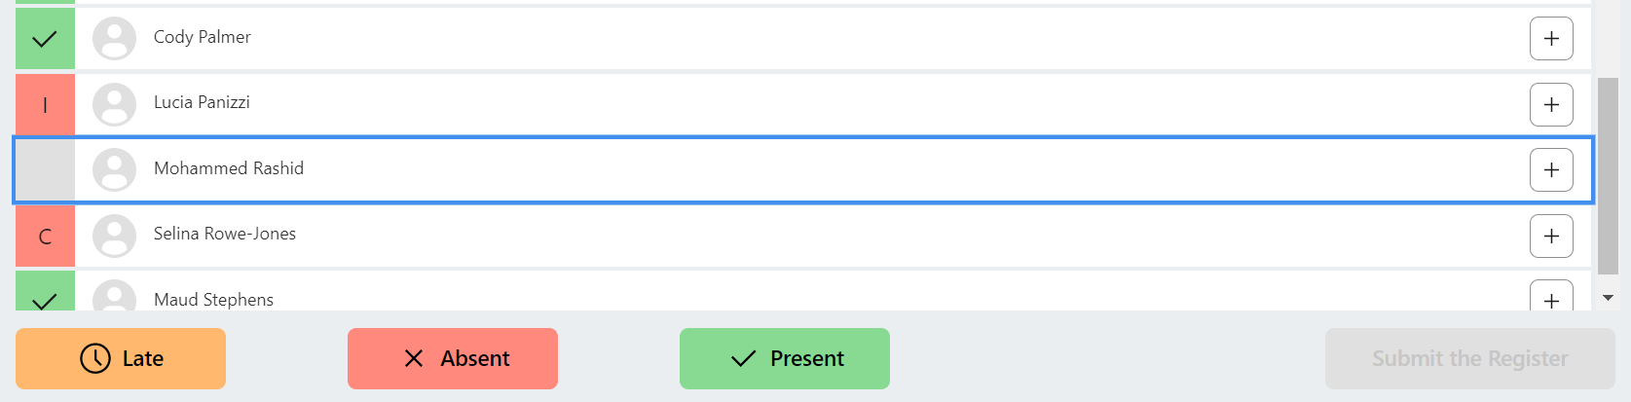Click Cody Palmer's avatar icon

(x=114, y=39)
